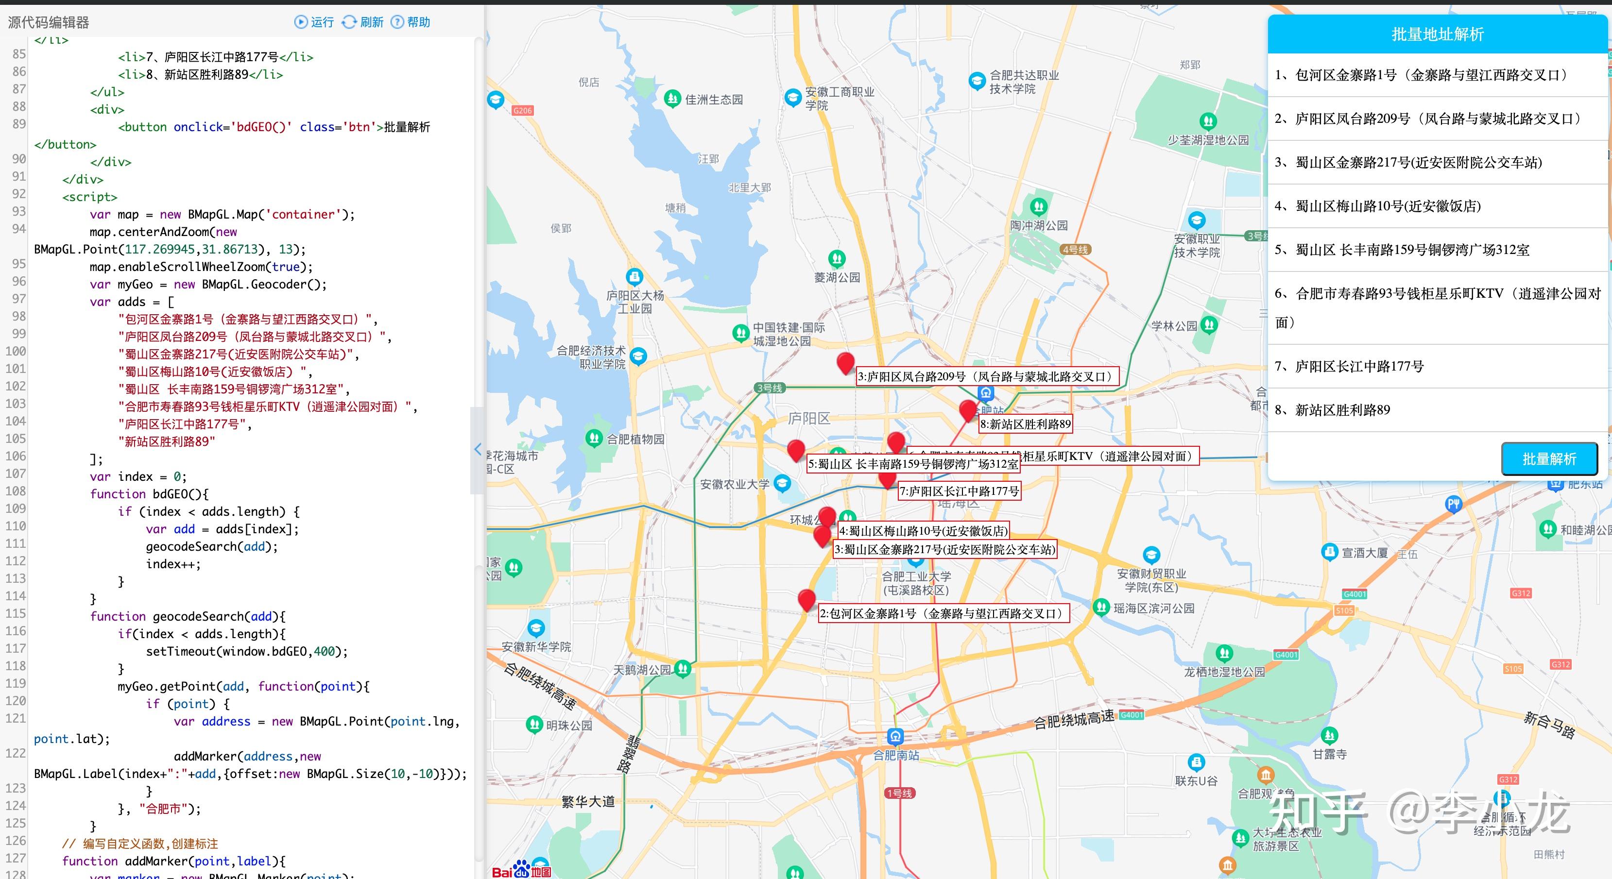The image size is (1612, 879).
Task: Click the 刷新 refresh button
Action: (x=362, y=22)
